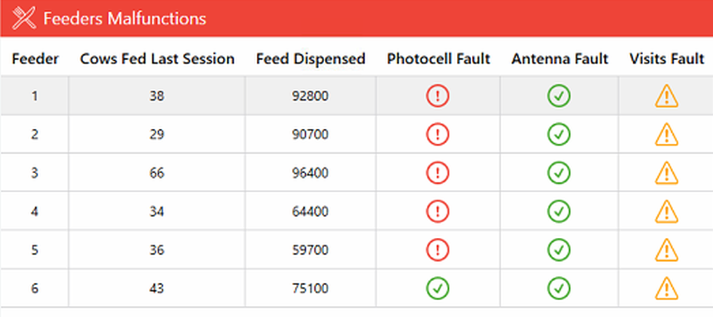Click the Cows Fed Last Session header
This screenshot has height=317, width=713.
coord(157,59)
